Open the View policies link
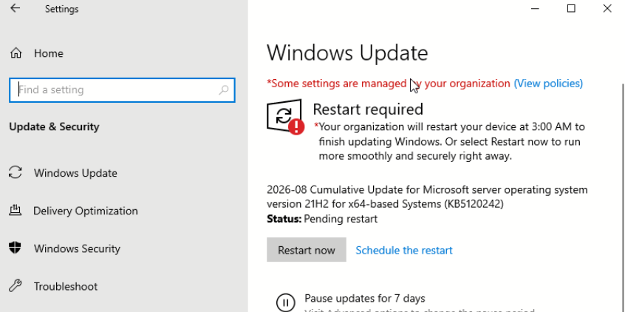Screen dimensions: 625x312 click(548, 84)
